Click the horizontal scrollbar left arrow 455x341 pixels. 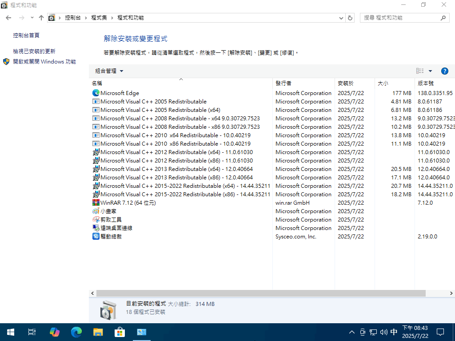92,293
